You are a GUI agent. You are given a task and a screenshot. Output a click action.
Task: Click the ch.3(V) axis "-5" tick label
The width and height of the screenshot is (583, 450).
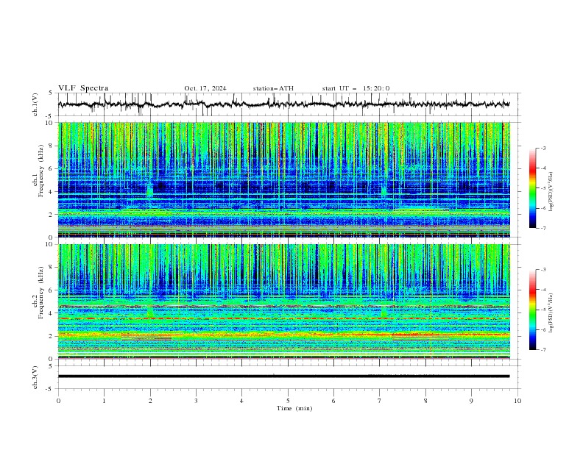pyautogui.click(x=50, y=389)
